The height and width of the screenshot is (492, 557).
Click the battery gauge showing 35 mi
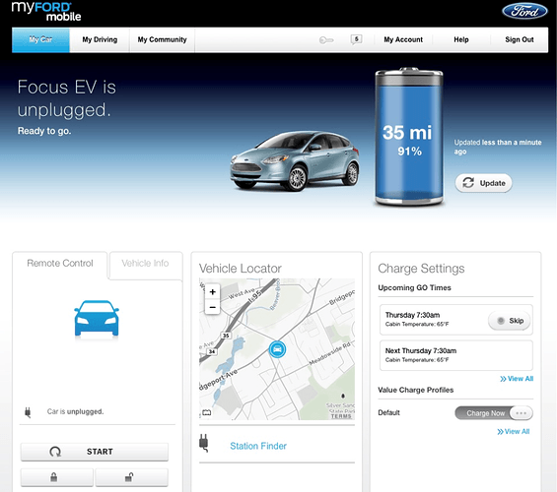point(409,137)
